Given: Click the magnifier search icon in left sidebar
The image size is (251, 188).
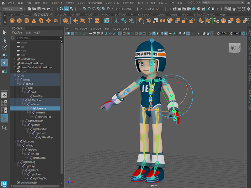Looking at the screenshot, I should [x=4, y=128].
